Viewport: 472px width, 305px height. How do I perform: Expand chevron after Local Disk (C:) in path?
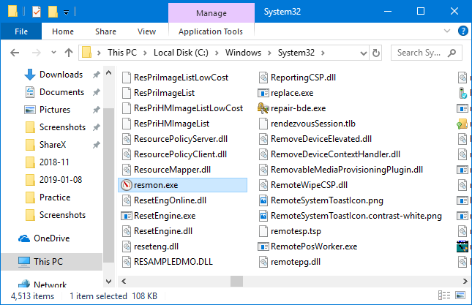coord(217,53)
